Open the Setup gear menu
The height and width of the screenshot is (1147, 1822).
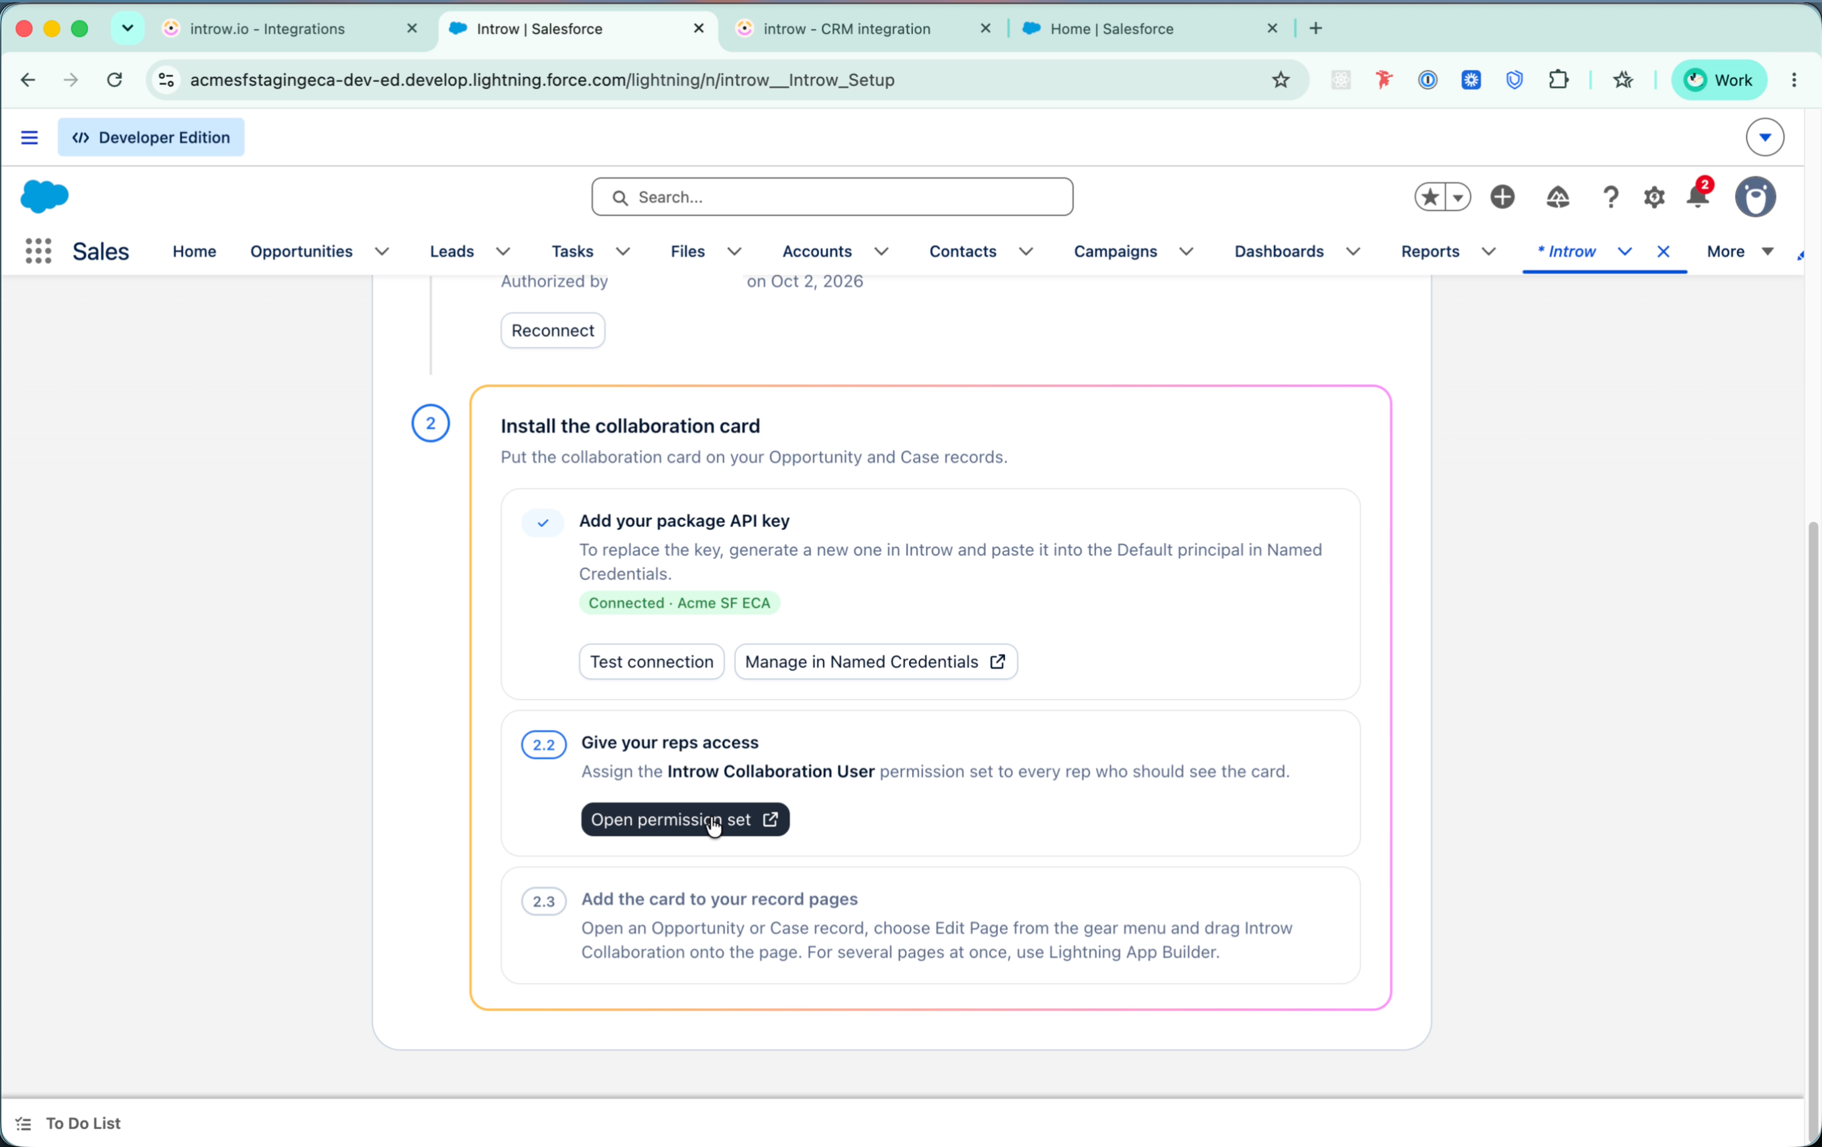point(1654,197)
